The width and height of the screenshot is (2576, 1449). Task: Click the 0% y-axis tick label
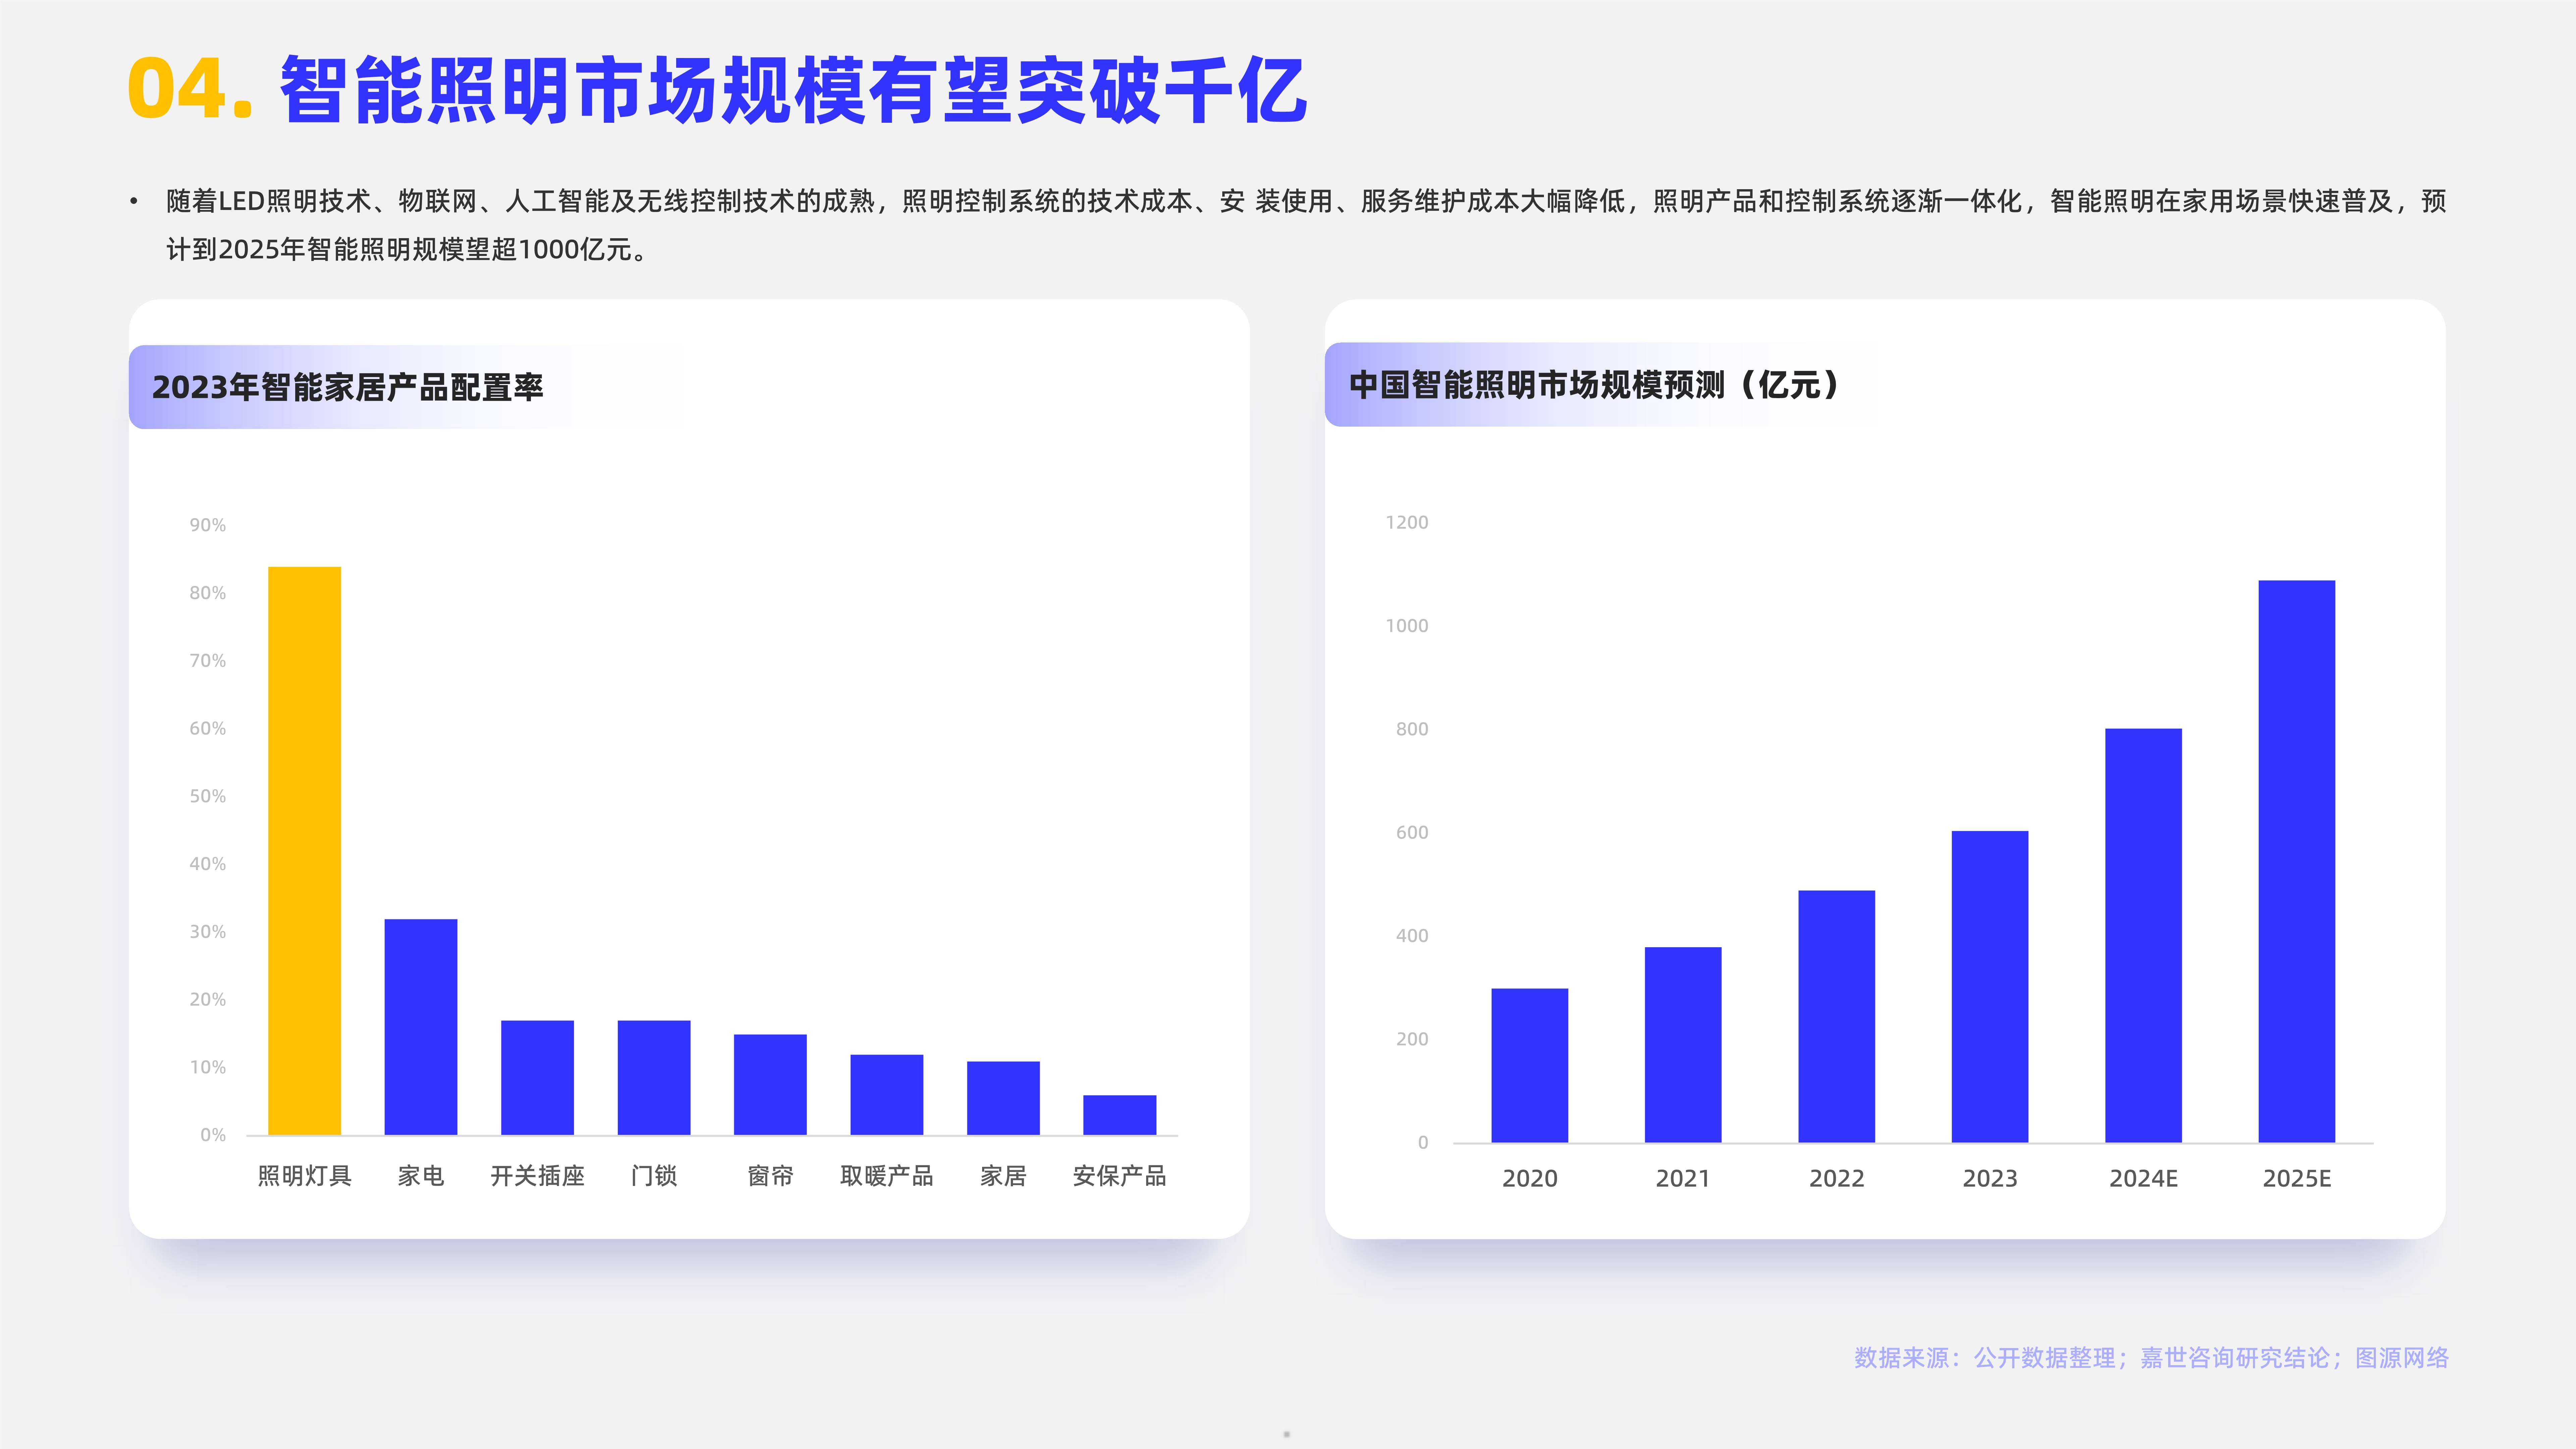coord(213,1135)
